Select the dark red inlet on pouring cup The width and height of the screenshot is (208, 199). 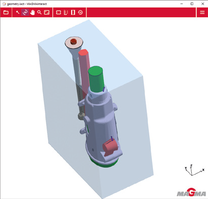74,41
